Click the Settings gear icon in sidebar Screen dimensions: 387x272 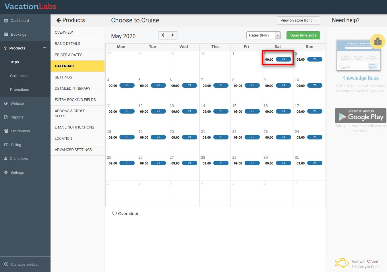point(6,173)
